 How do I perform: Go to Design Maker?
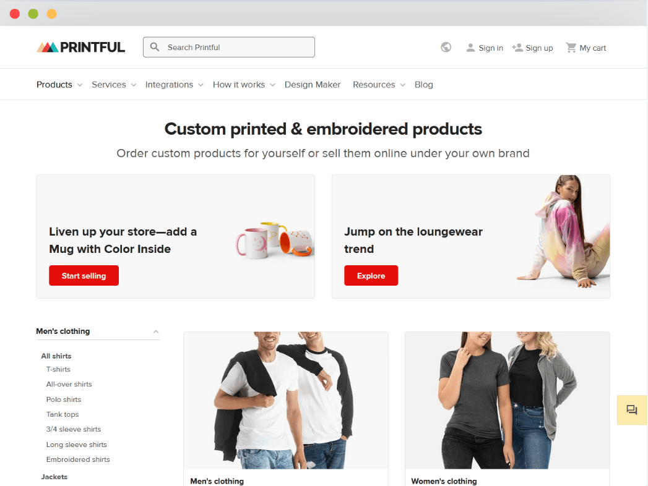coord(313,85)
